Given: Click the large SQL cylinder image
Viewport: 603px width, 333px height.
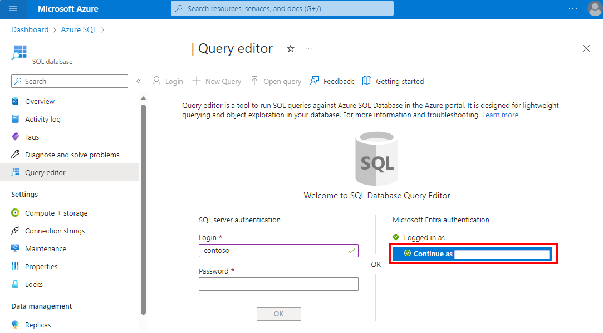Looking at the screenshot, I should tap(376, 158).
